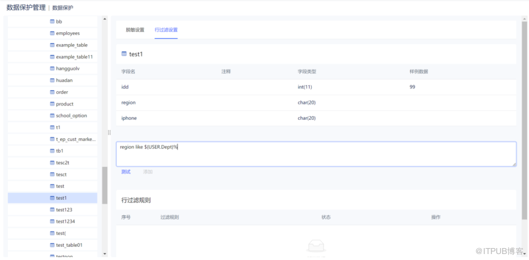Click the table icon beside example_table
The height and width of the screenshot is (260, 529).
(x=52, y=45)
